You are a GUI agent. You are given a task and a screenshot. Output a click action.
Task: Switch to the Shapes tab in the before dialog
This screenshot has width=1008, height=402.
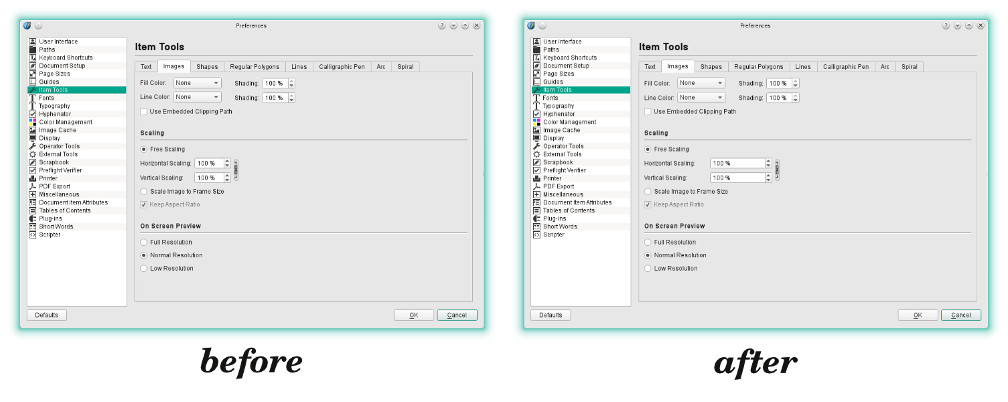click(207, 67)
